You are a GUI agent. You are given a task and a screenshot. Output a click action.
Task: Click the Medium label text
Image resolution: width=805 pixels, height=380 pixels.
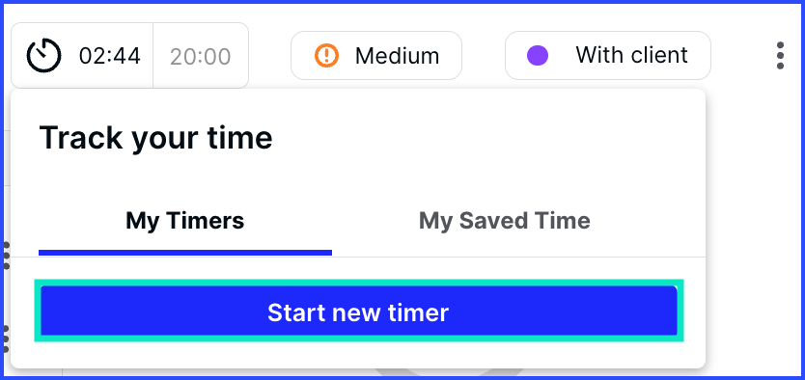coord(397,56)
